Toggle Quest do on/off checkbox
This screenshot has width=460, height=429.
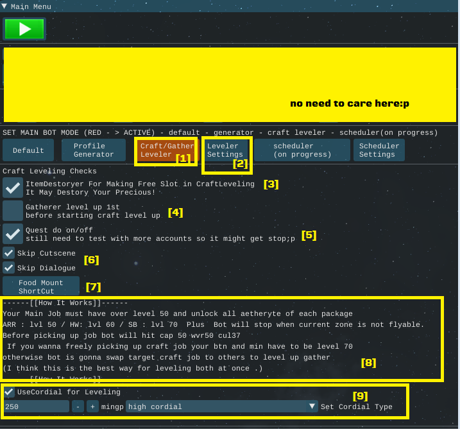[13, 234]
